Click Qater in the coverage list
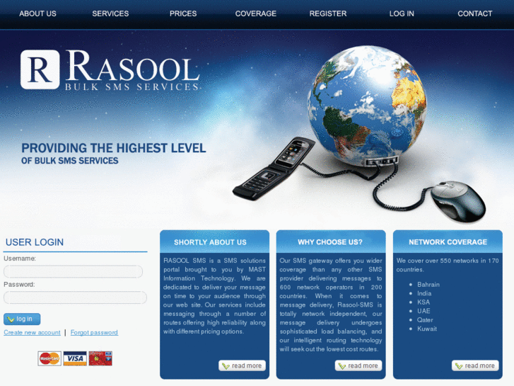514x386 pixels. click(425, 320)
